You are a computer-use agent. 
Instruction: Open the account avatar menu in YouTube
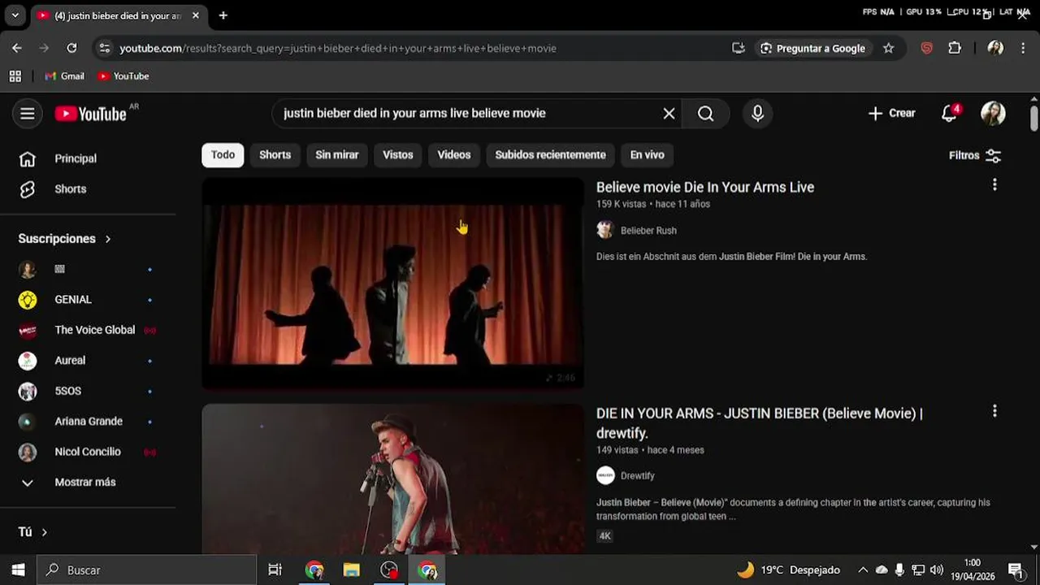pyautogui.click(x=993, y=114)
